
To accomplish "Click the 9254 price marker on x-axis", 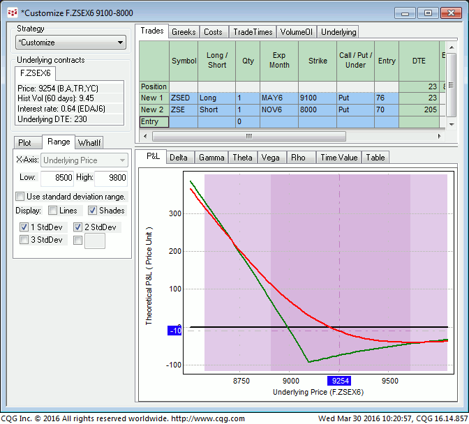I will pyautogui.click(x=339, y=381).
